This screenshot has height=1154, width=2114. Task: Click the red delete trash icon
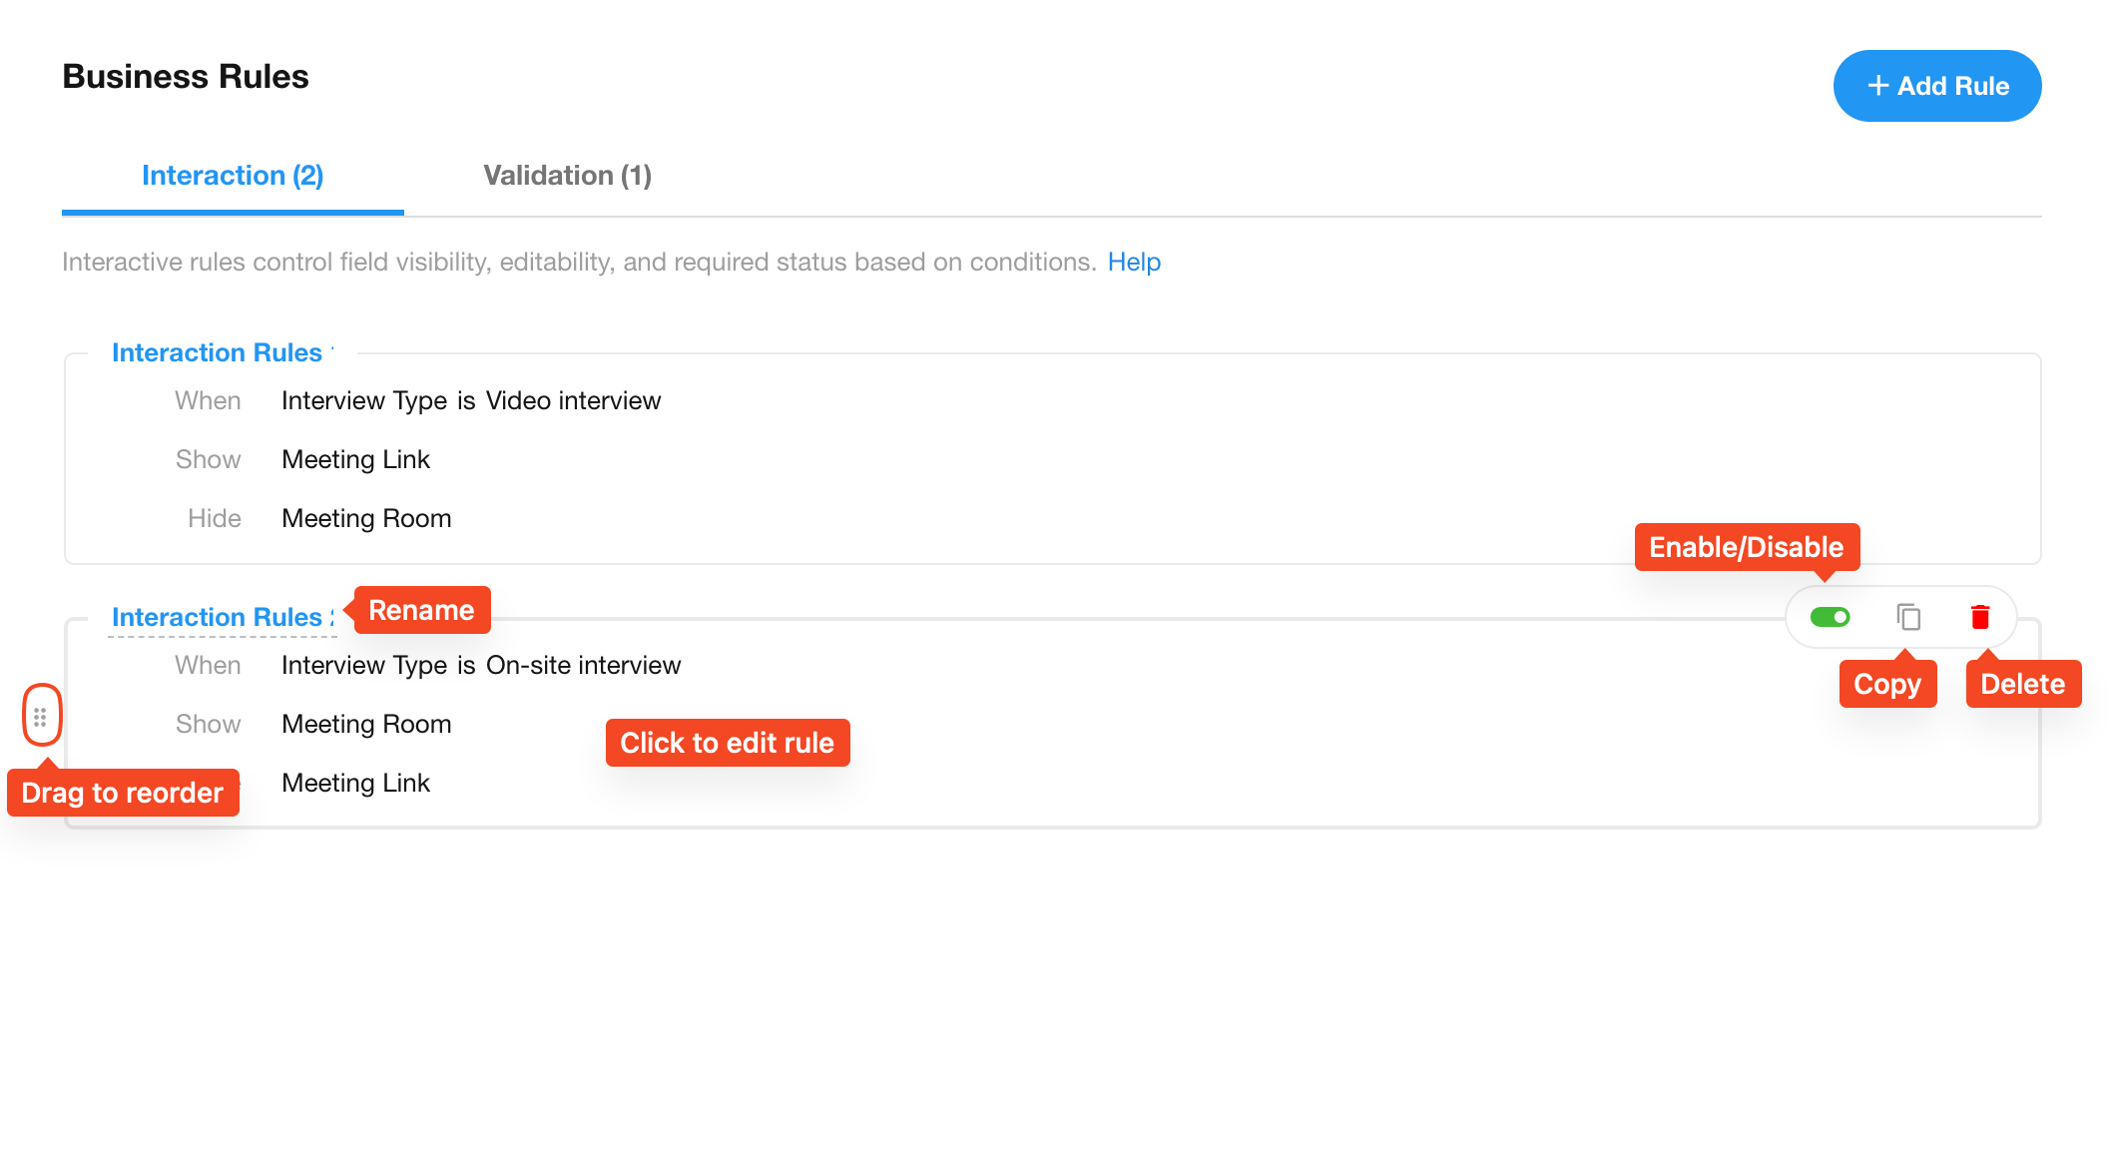tap(1980, 617)
